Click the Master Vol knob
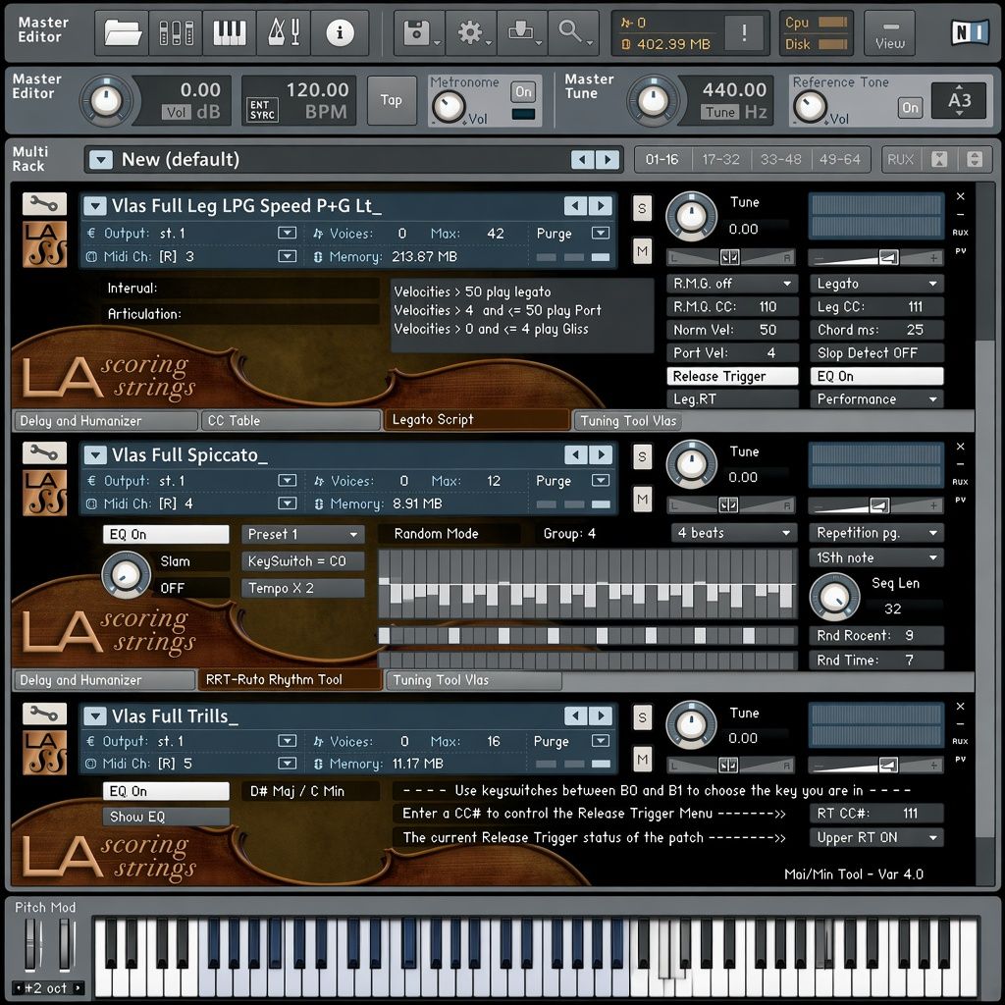The image size is (1005, 1005). (106, 101)
